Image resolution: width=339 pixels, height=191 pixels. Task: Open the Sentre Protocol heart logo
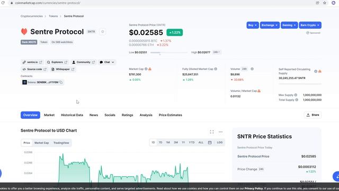coord(24,32)
